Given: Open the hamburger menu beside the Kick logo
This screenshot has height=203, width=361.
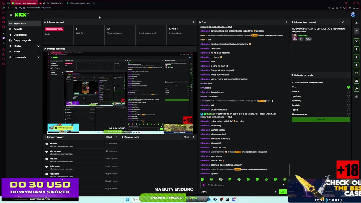Looking at the screenshot, I should [11, 15].
